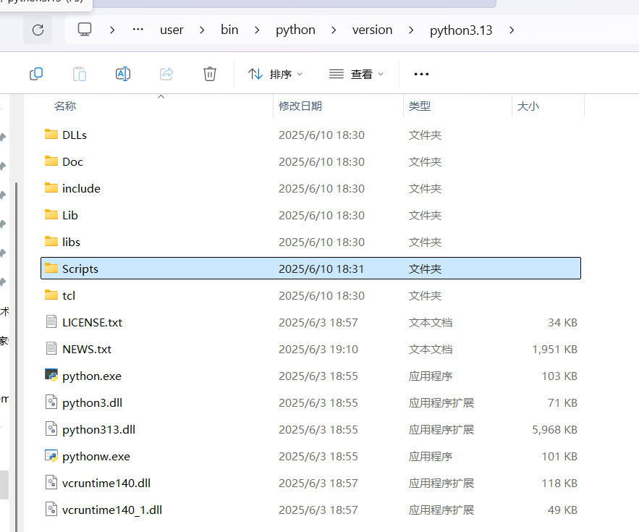Viewport: 639px width, 532px height.
Task: Click the vcruntime140.dll file icon
Action: tap(51, 482)
